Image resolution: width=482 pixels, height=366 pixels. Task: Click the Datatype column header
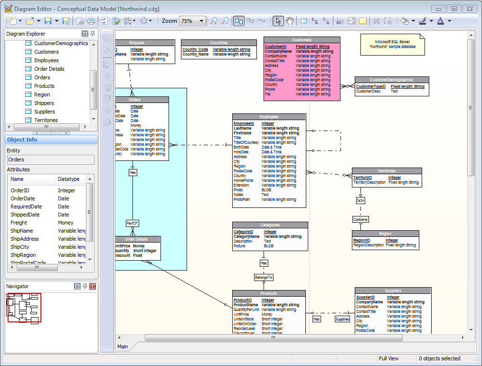(68, 179)
